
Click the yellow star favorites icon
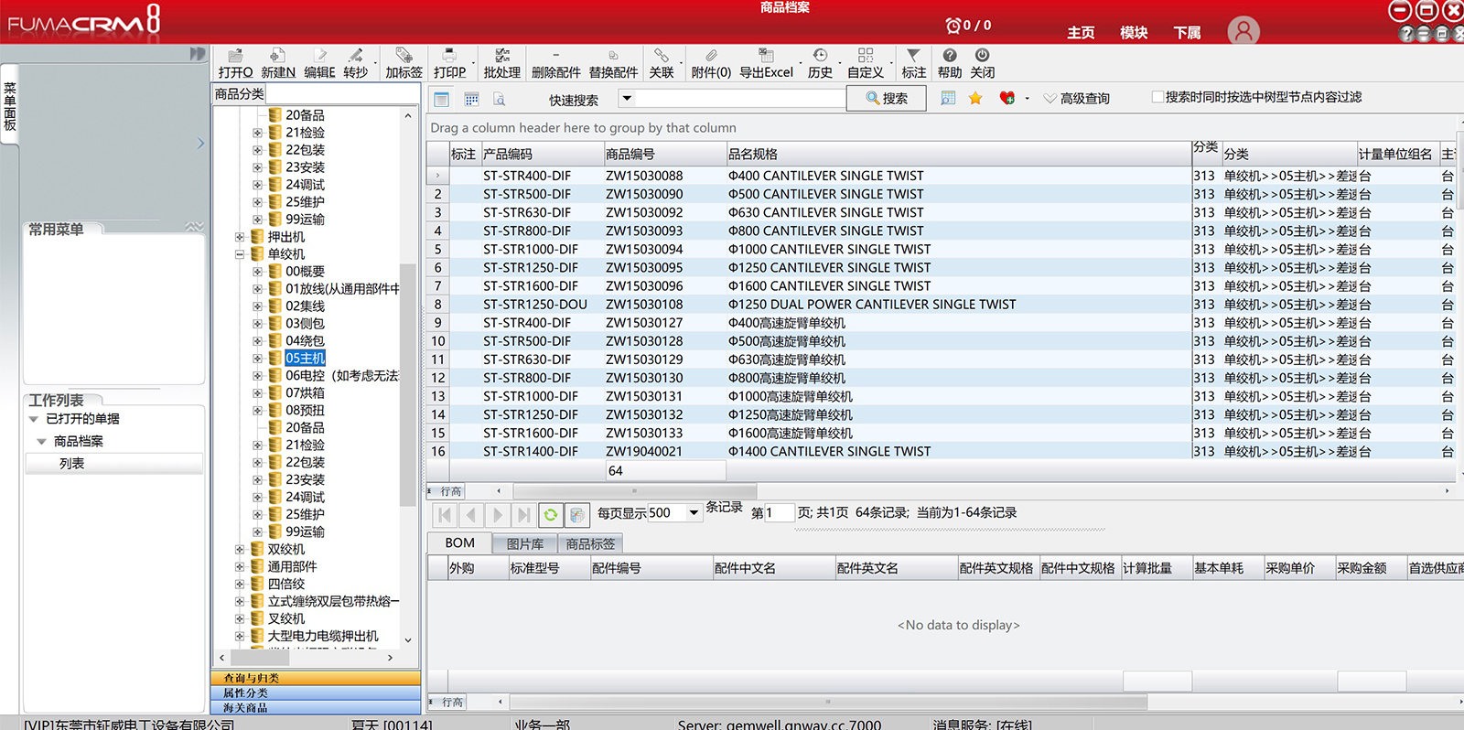[975, 98]
